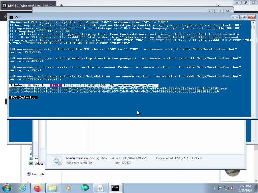
Task: Click the MCT console window icon
Action: (x=11, y=17)
